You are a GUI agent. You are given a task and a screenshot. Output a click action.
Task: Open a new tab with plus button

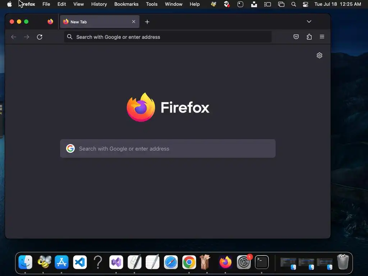147,22
